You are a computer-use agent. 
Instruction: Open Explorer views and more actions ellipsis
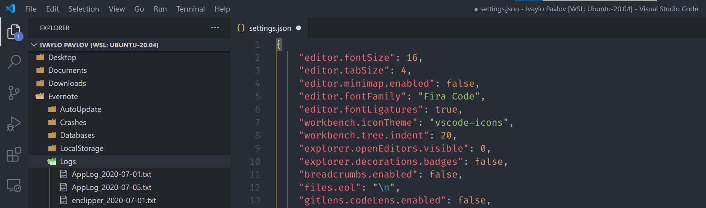tap(215, 28)
